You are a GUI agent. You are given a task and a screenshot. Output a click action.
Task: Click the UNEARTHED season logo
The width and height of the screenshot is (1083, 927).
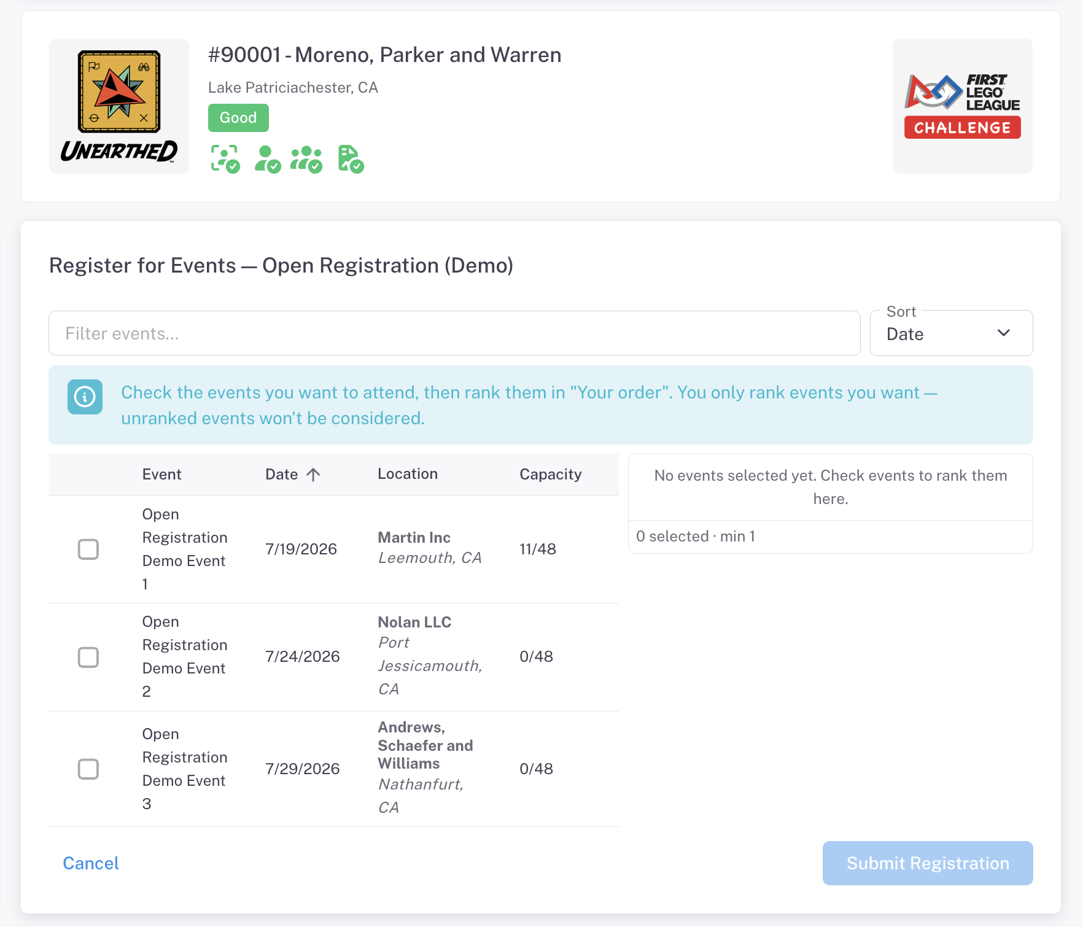[119, 106]
